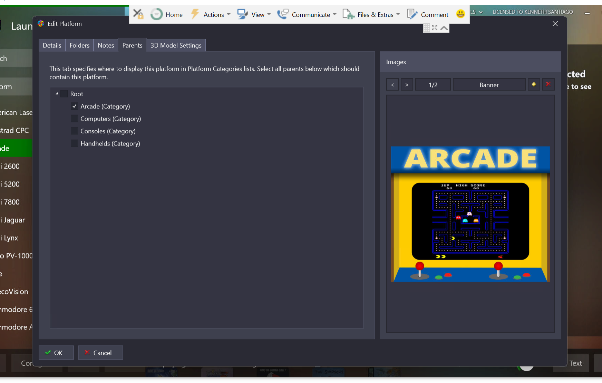Click the Arcade (Category) label

[105, 106]
